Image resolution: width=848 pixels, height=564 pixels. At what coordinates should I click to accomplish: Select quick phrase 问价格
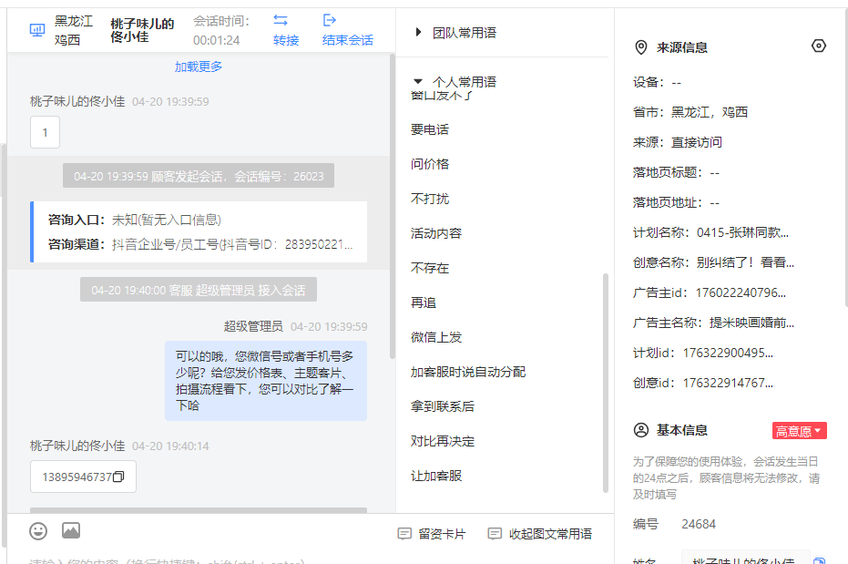click(429, 164)
